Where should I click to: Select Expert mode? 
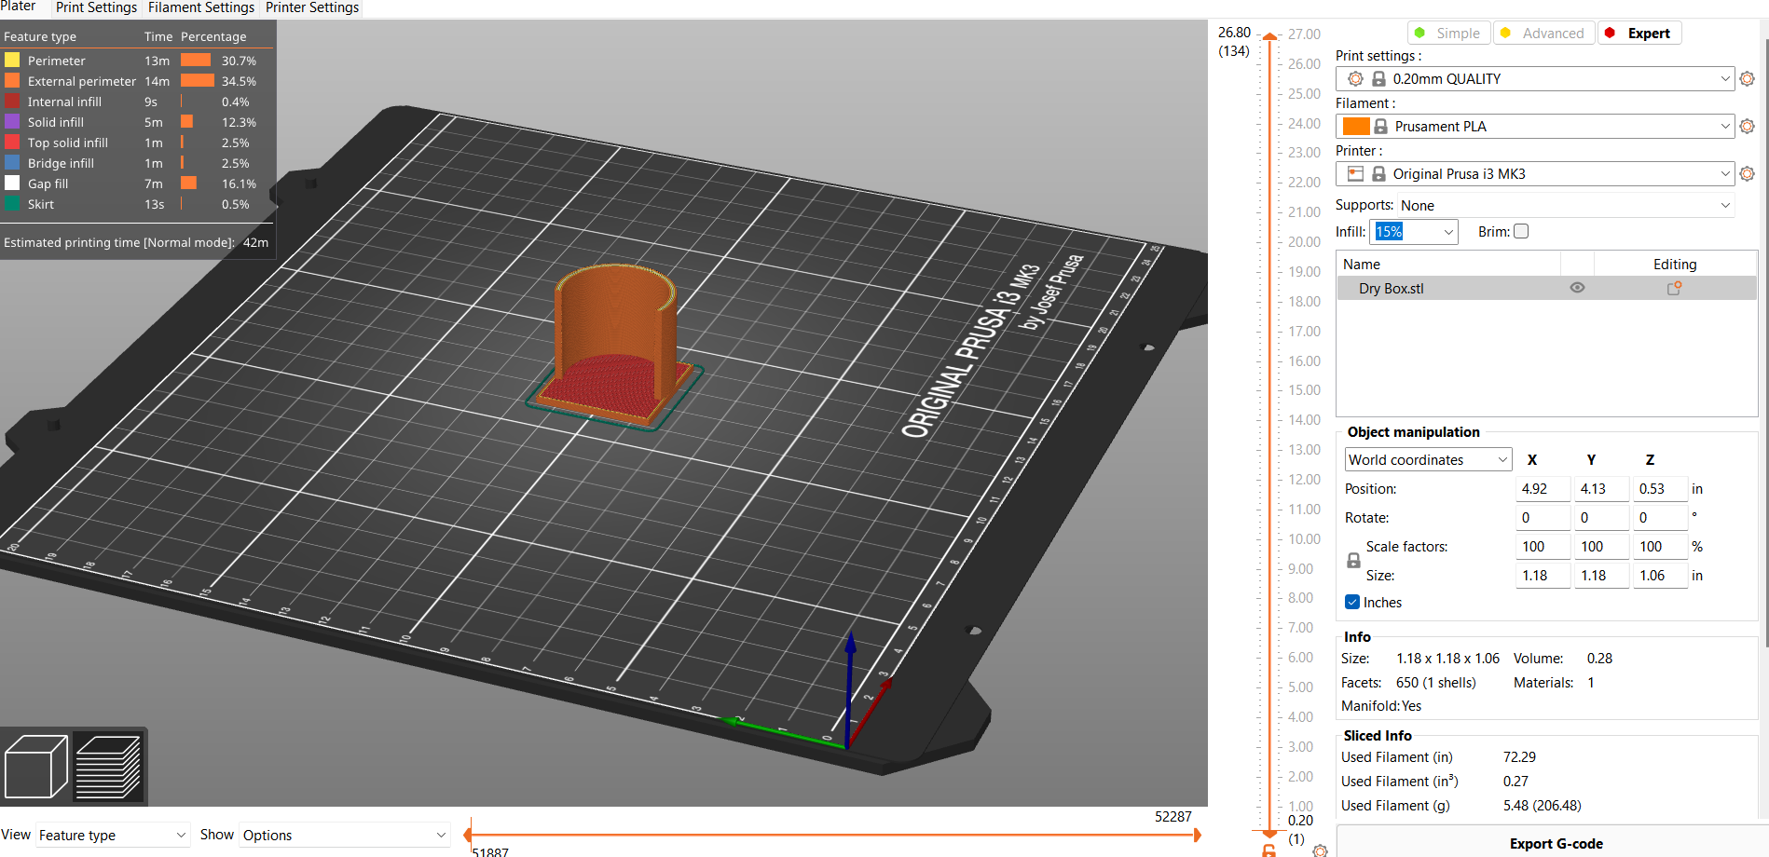click(1639, 33)
